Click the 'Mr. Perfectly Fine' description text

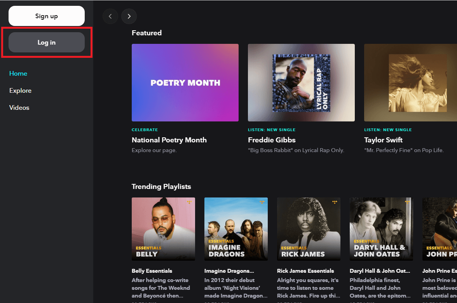tap(404, 150)
